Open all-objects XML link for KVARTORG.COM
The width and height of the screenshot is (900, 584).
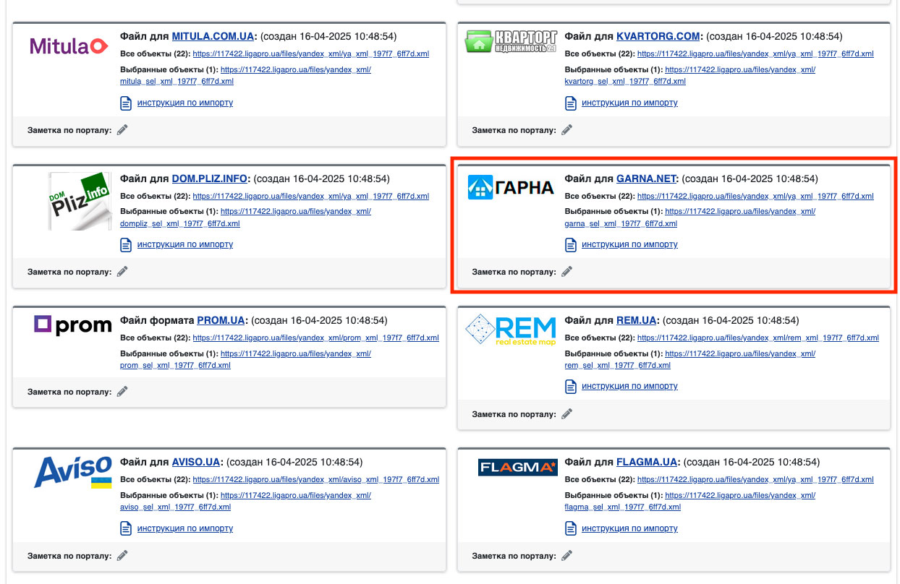755,54
